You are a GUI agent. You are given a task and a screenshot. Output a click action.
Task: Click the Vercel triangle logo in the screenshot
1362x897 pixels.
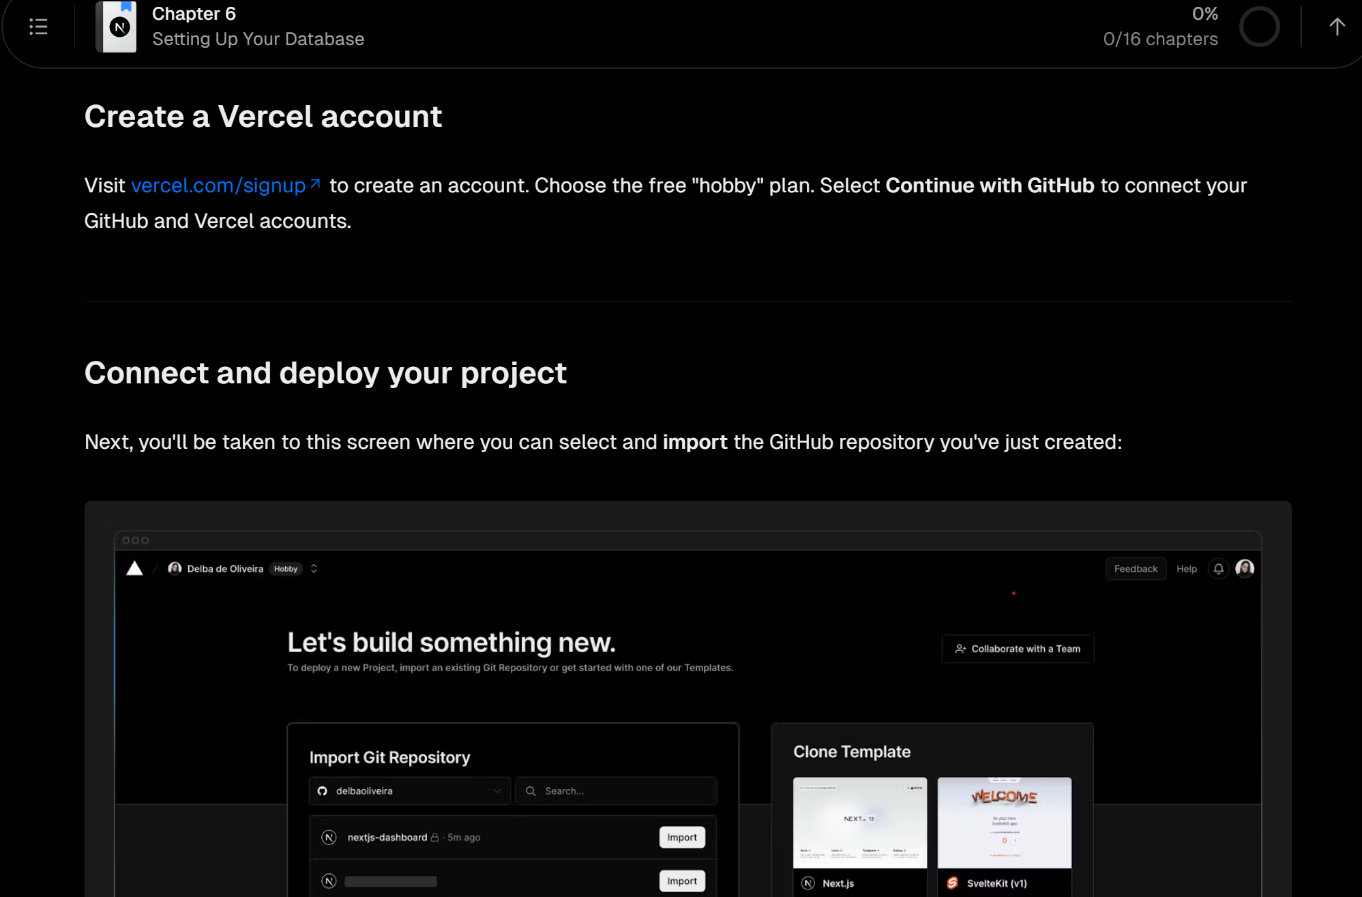(x=134, y=568)
